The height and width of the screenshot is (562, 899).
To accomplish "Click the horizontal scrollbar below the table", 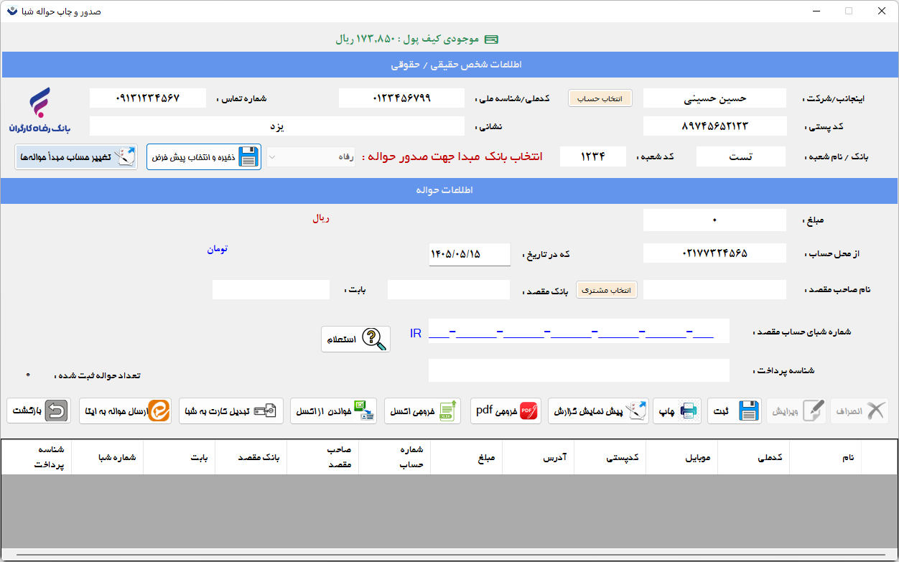I will (x=449, y=555).
